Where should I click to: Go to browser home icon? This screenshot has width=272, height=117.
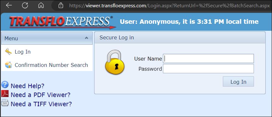[x=41, y=6]
